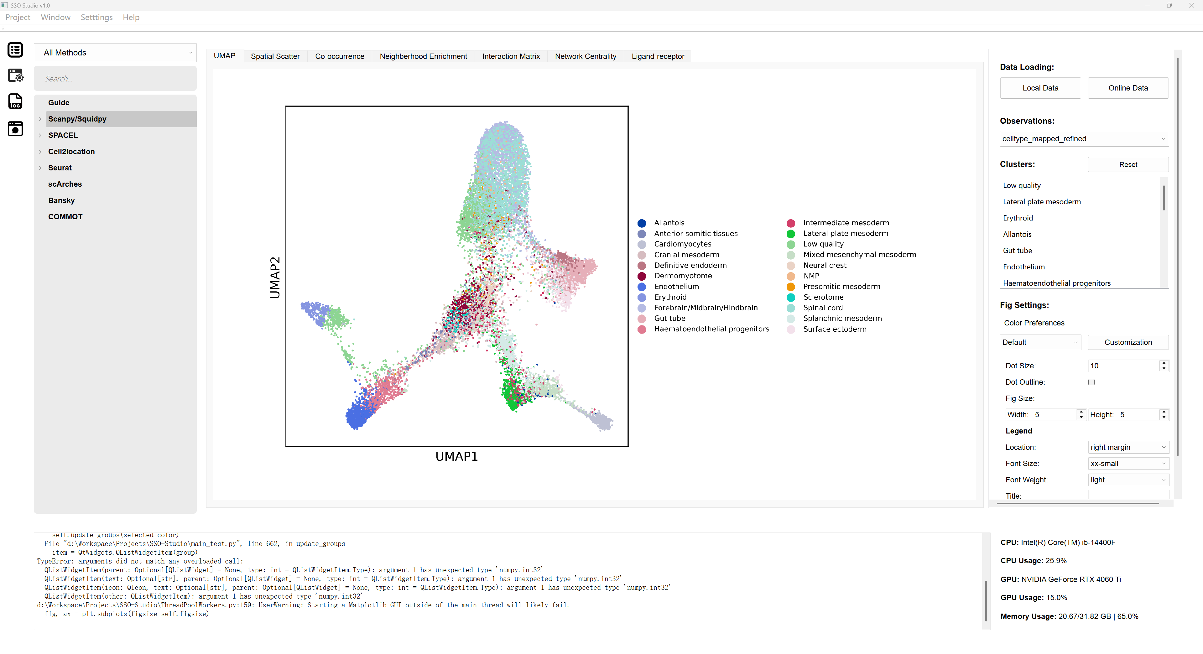Click the Search input field
Screen dimensions: 1203x654
point(115,78)
